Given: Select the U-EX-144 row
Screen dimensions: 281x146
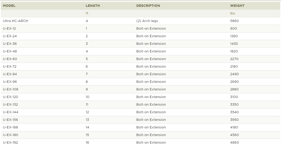Looking at the screenshot, I should [x=140, y=112].
